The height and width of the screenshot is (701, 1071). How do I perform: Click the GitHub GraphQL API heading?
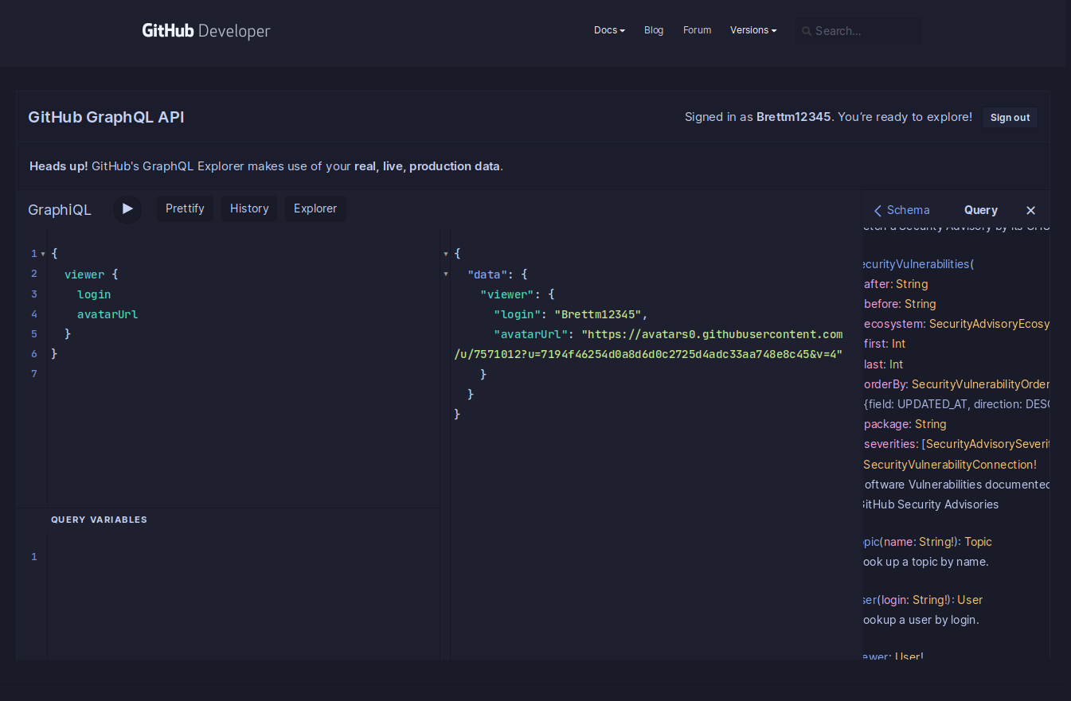coord(106,117)
